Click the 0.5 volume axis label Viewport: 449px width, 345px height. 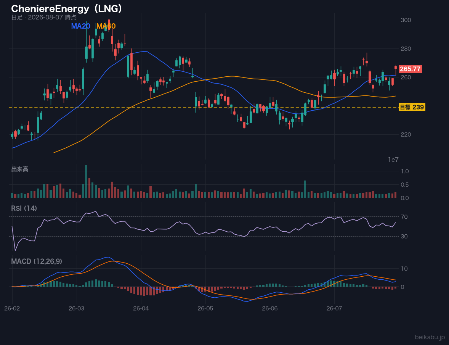click(x=405, y=185)
